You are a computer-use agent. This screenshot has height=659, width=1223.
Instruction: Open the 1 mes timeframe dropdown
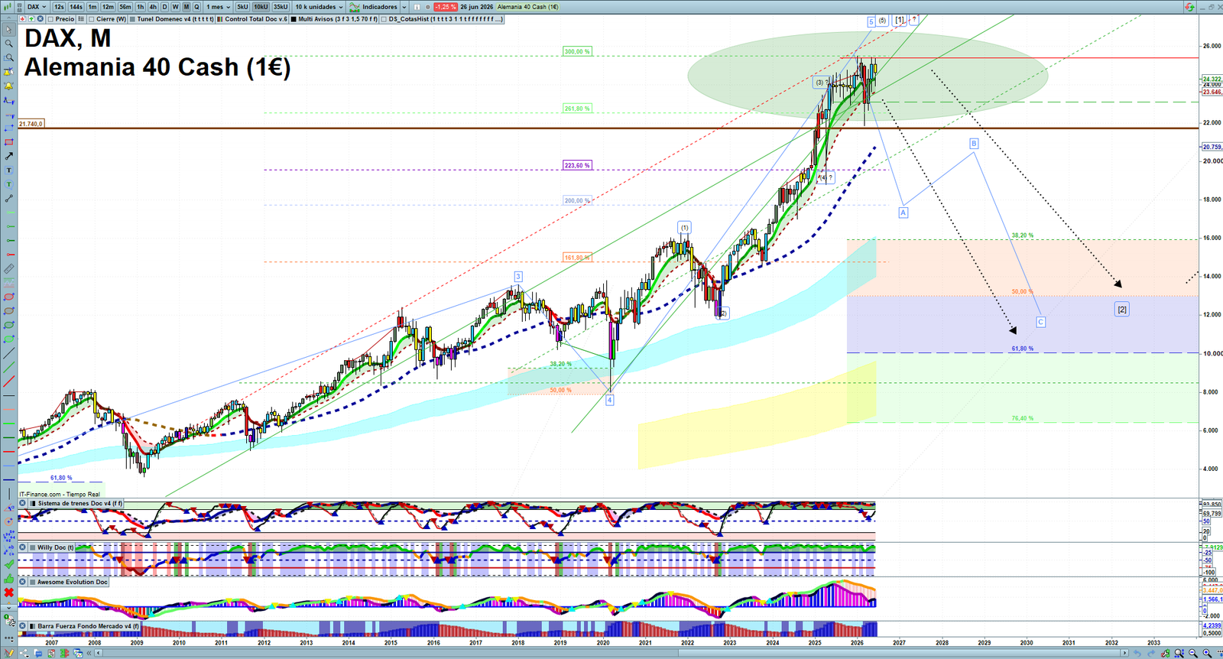218,7
